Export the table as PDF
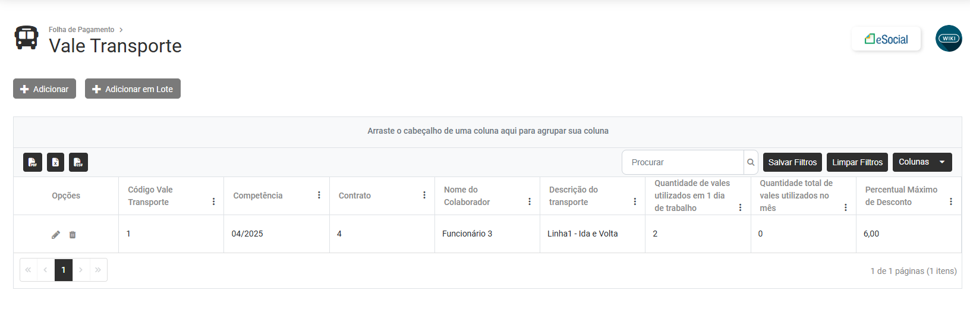Viewport: 970px width, 312px height. 33,162
